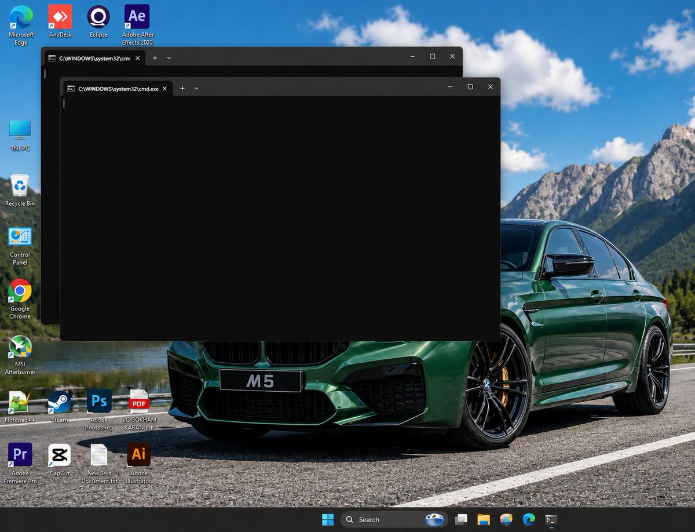Click the search highlight image in the search box
Screen dimensions: 695x532
434,520
